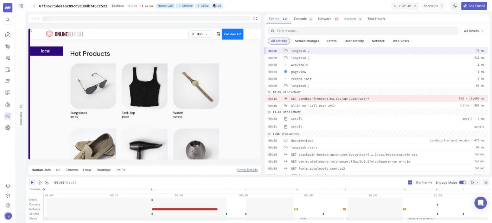This screenshot has width=492, height=223.
Task: Switch to the Network tab with 64 badge
Action: (328, 19)
